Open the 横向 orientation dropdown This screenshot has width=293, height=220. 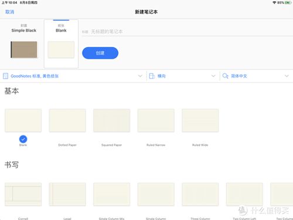(x=213, y=76)
